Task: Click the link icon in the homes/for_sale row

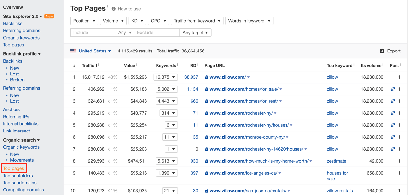Action: pos(393,89)
